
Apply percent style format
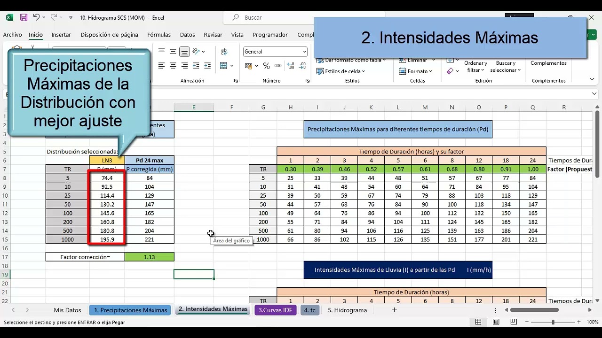[x=266, y=66]
